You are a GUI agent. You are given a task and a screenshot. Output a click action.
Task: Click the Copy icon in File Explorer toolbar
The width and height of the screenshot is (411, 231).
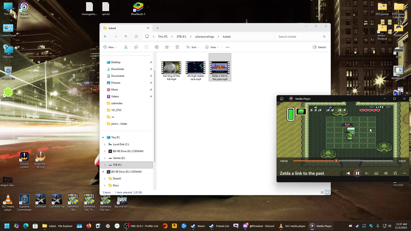coord(136,47)
